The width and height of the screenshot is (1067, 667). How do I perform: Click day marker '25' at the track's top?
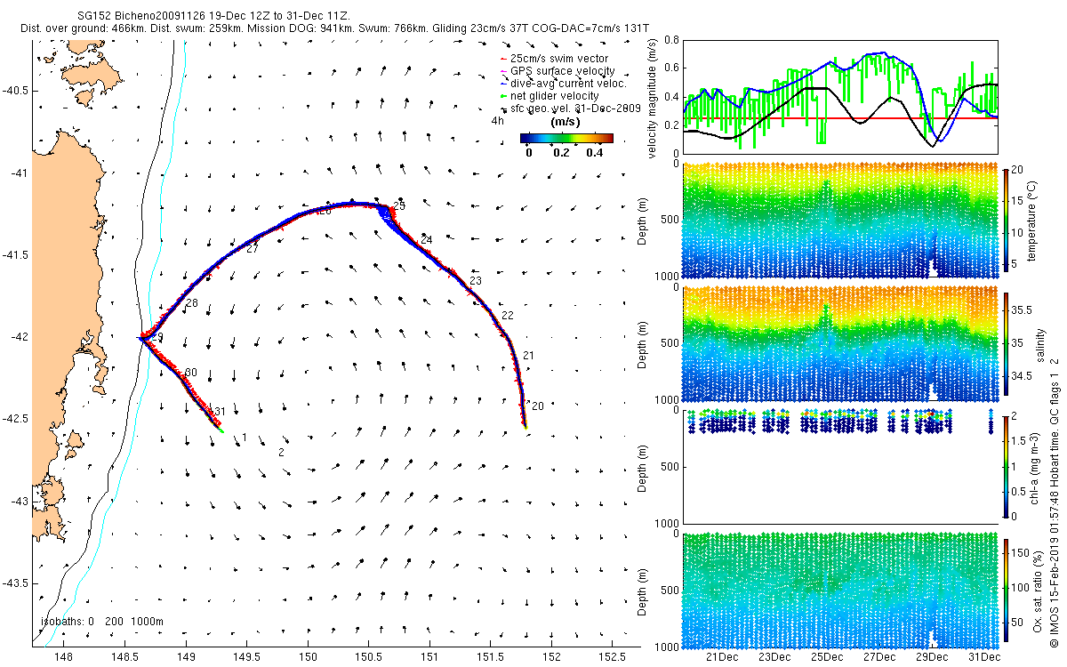tap(399, 206)
